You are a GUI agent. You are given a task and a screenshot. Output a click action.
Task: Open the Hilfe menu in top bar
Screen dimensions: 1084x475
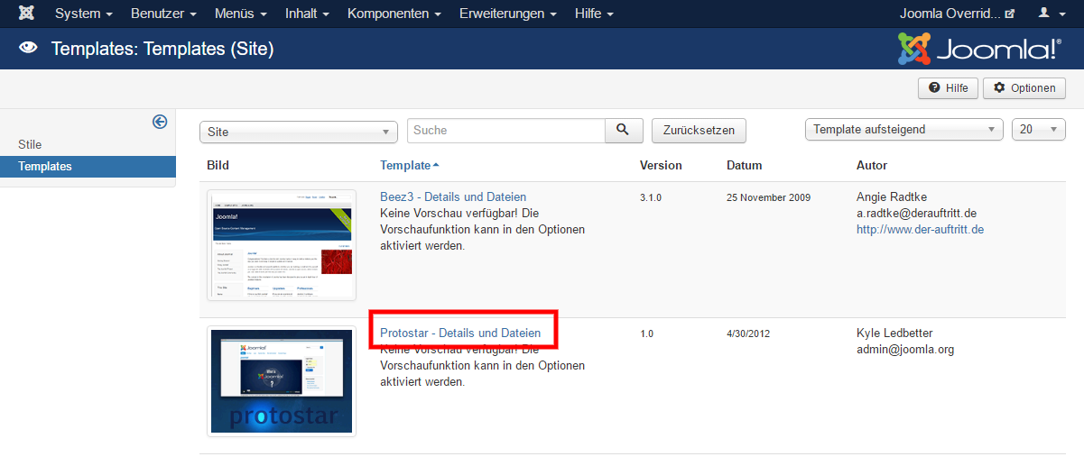(594, 14)
